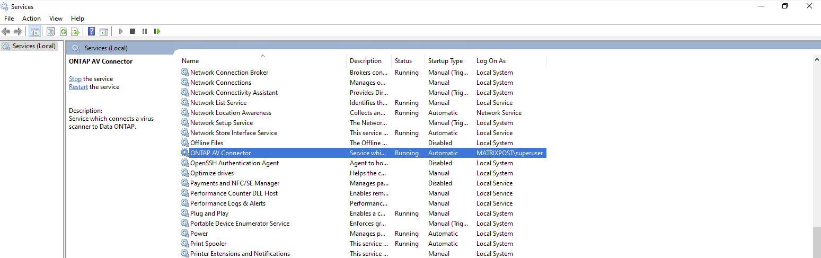Click the Stop the service link
821x258 pixels.
(x=75, y=79)
